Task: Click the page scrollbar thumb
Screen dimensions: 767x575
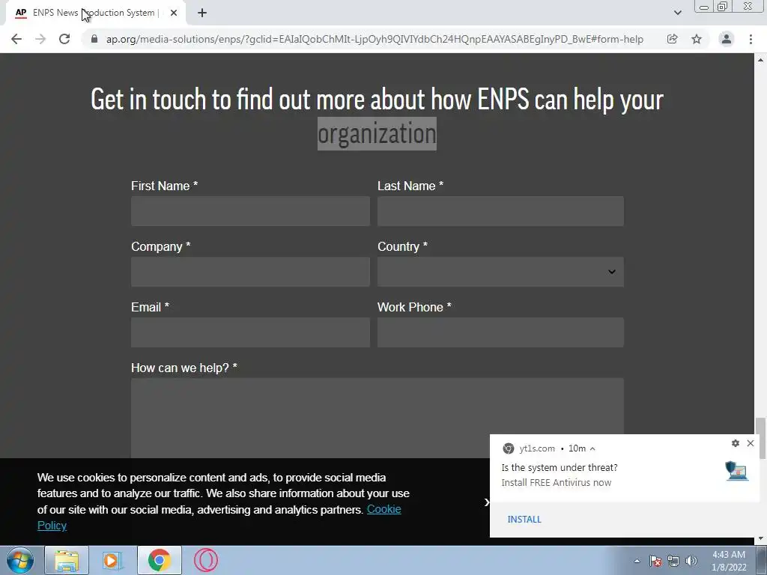Action: [760, 438]
